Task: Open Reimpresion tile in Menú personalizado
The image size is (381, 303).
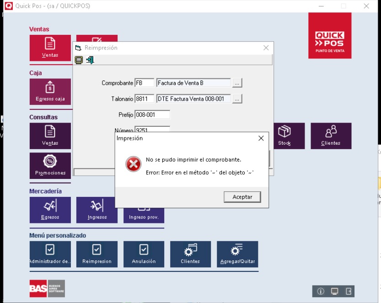Action: coord(97,254)
